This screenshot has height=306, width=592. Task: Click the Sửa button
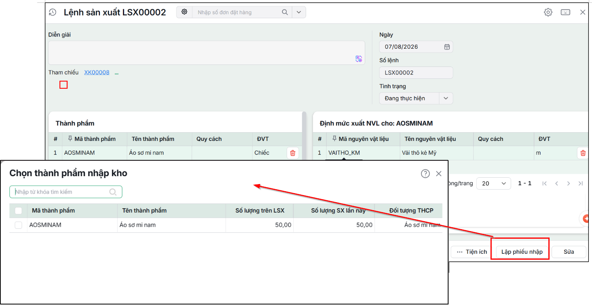click(x=569, y=252)
